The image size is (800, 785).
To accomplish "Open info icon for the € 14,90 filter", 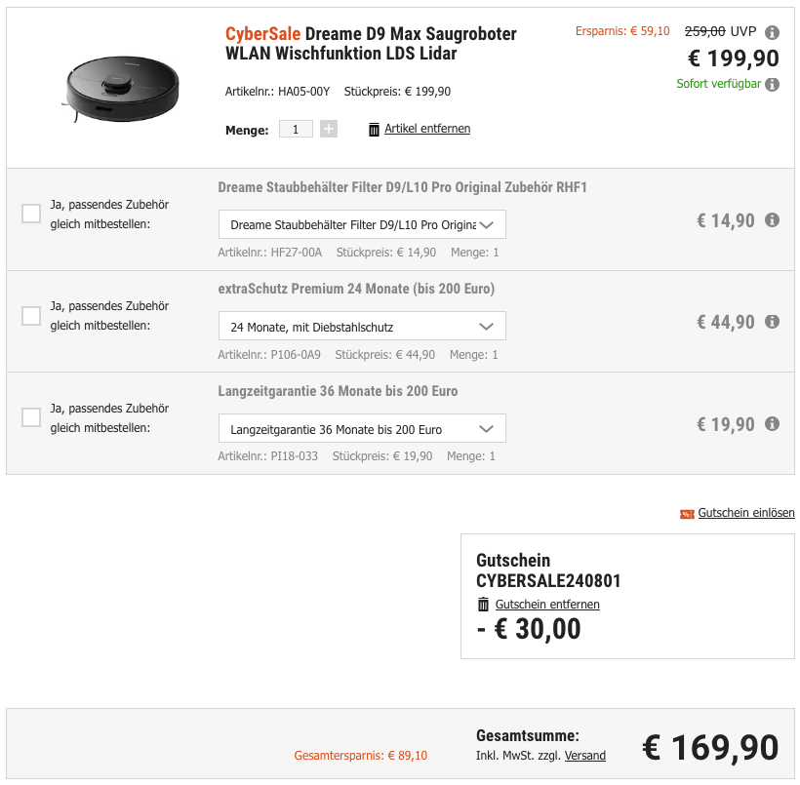I will 772,219.
